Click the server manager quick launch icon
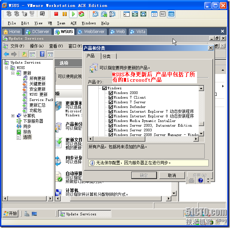 tap(27, 214)
